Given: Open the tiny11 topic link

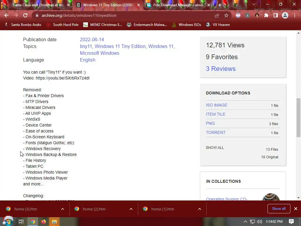Looking at the screenshot, I should click(86, 46).
